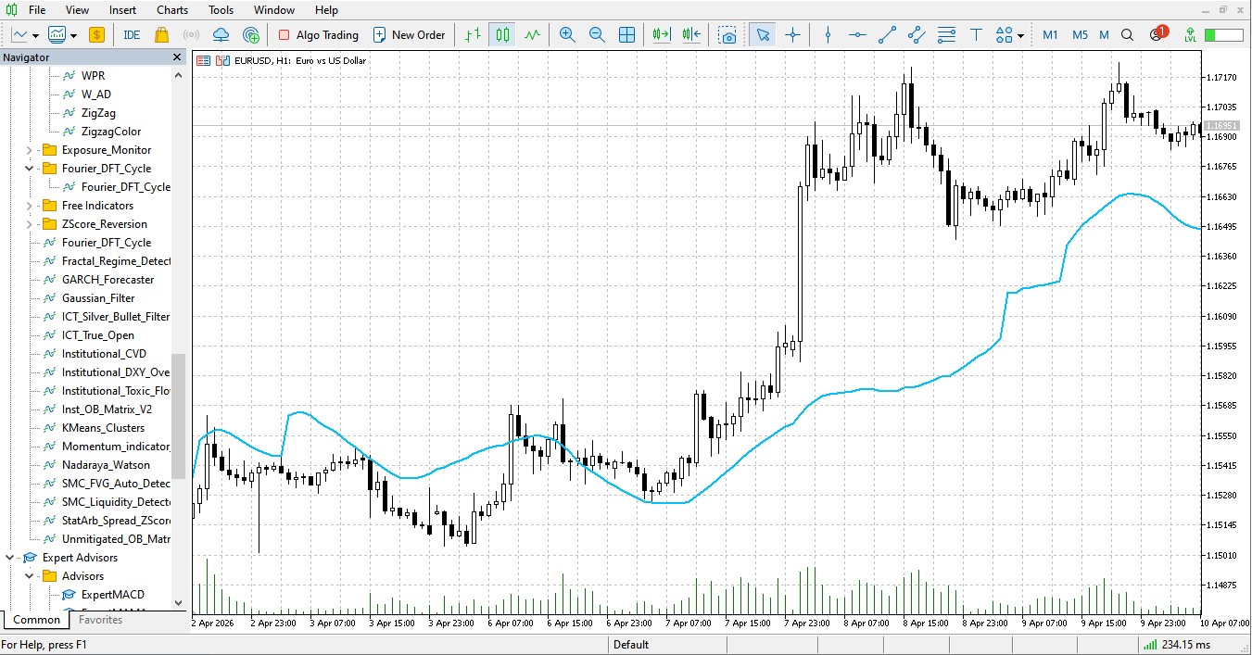Draw a trendline on the chart
Screen dimensions: 1252x655
tap(886, 34)
